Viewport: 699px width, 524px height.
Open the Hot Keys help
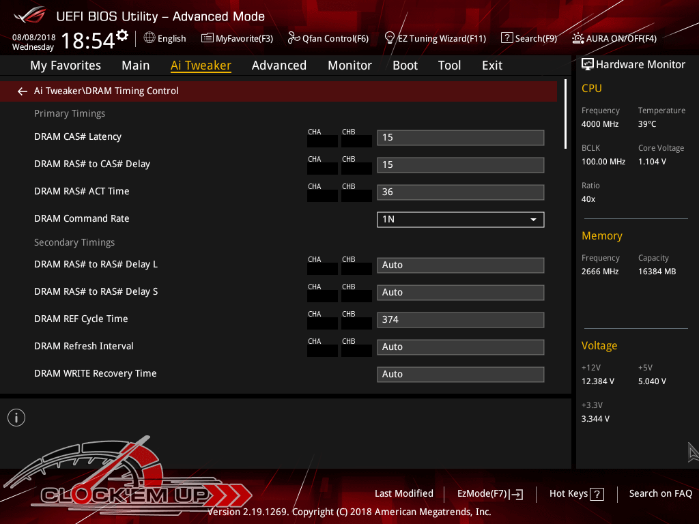tap(577, 494)
